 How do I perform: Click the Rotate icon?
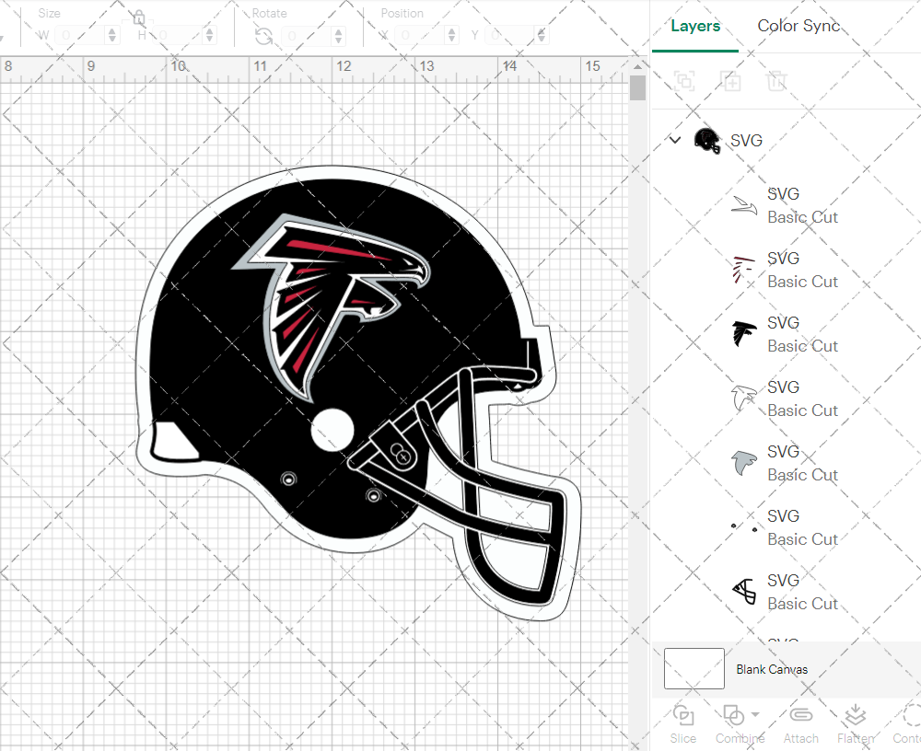tap(263, 37)
